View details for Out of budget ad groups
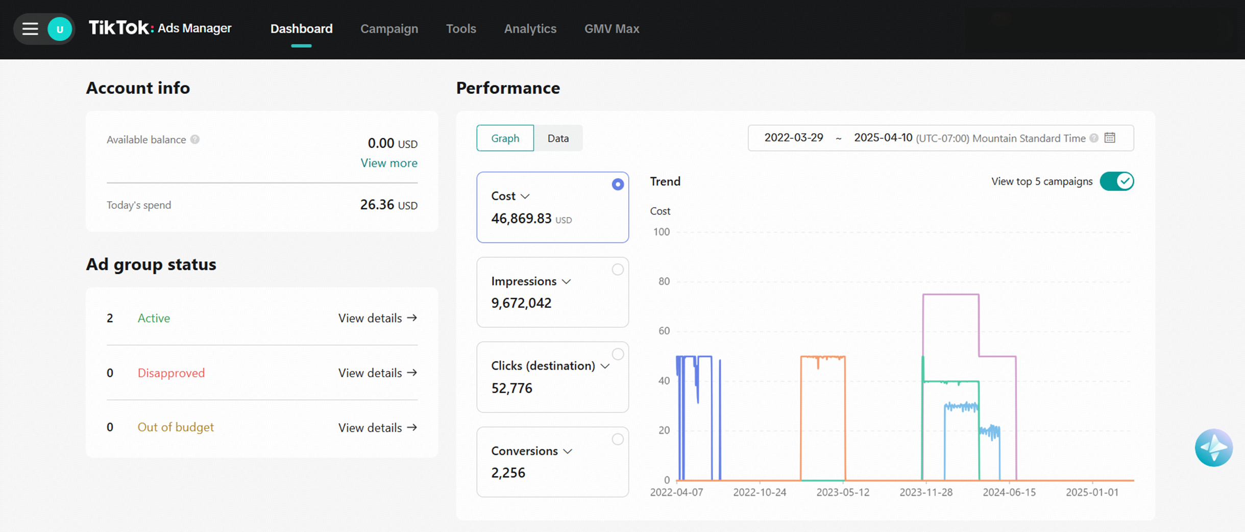 click(x=378, y=428)
